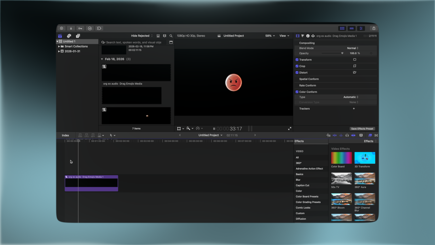Toggle the timeline panel visibility button

pyautogui.click(x=352, y=28)
